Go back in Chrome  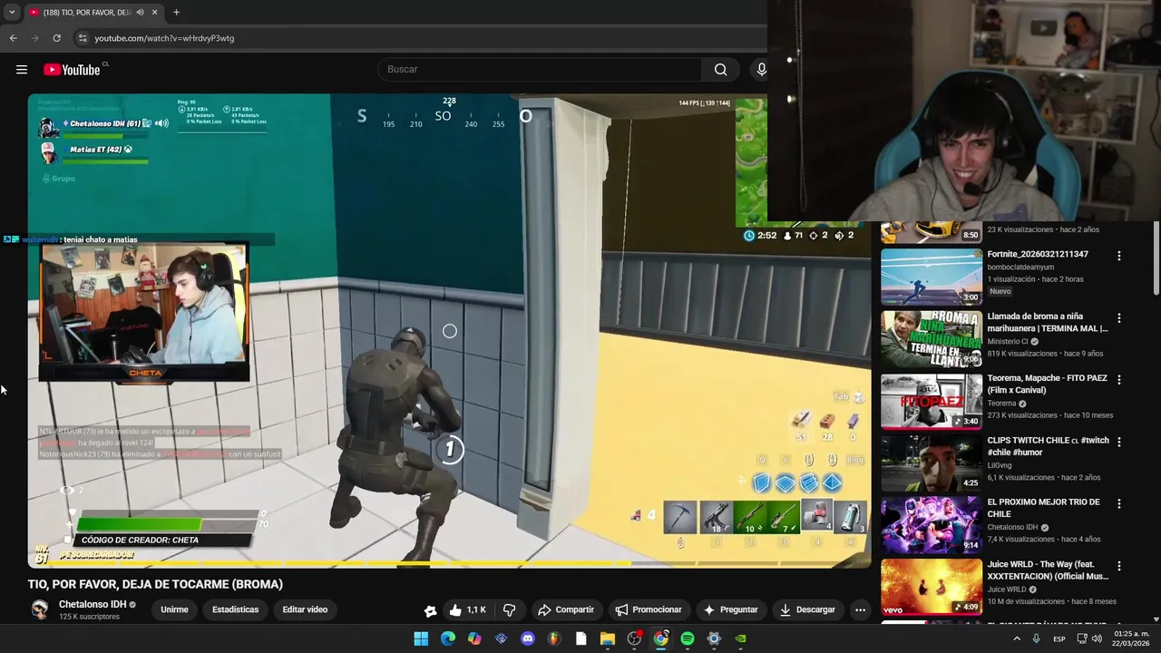click(13, 38)
